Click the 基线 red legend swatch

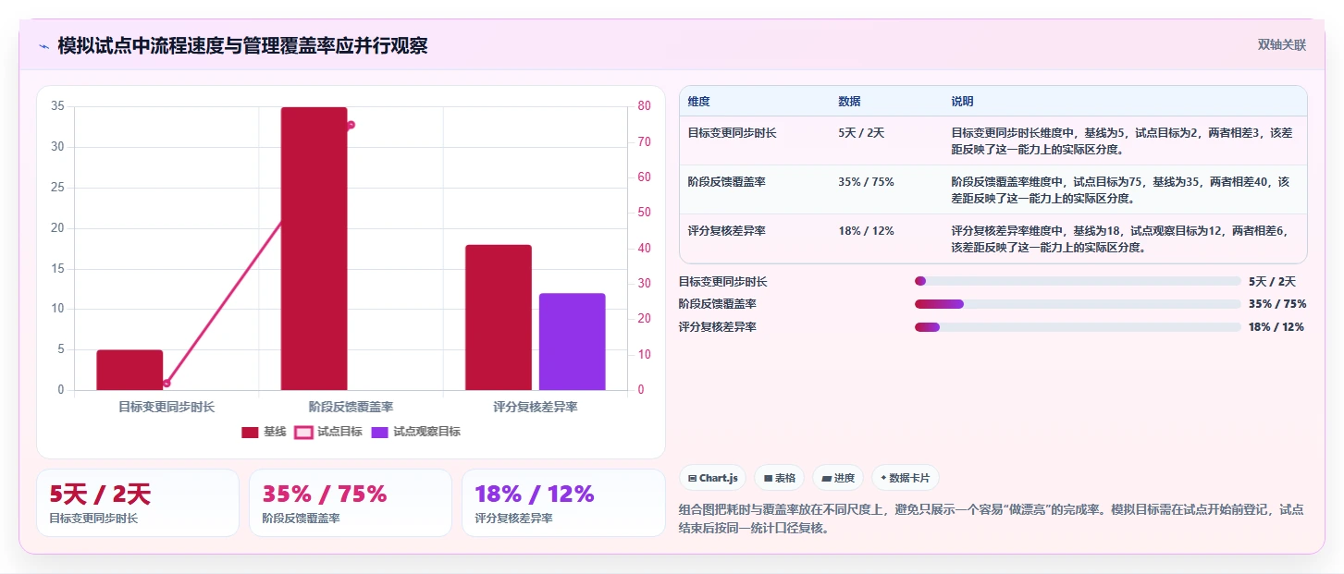point(250,432)
